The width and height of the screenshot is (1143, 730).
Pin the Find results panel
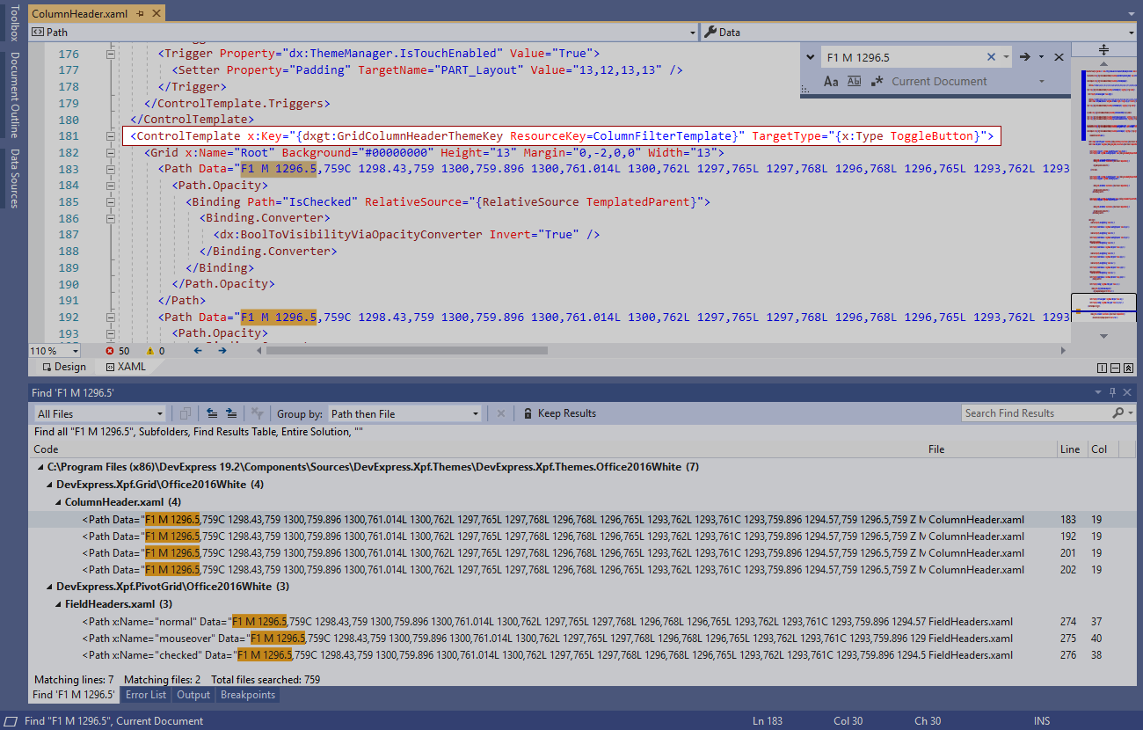pyautogui.click(x=1112, y=392)
